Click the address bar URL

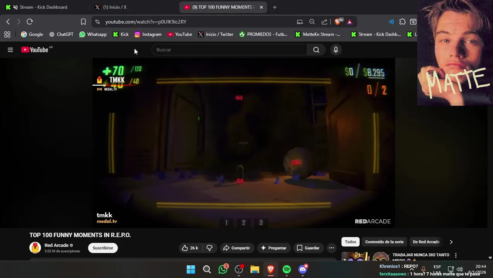tap(146, 22)
